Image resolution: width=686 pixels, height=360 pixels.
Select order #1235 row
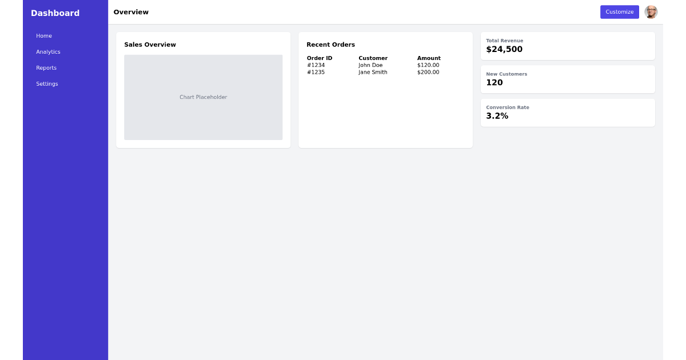point(317,72)
